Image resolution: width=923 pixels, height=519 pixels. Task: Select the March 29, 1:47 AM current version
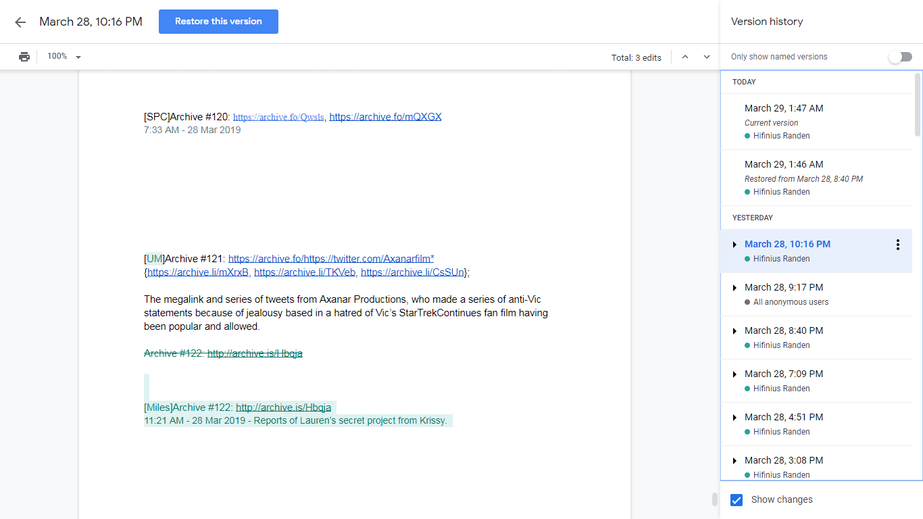coord(816,122)
